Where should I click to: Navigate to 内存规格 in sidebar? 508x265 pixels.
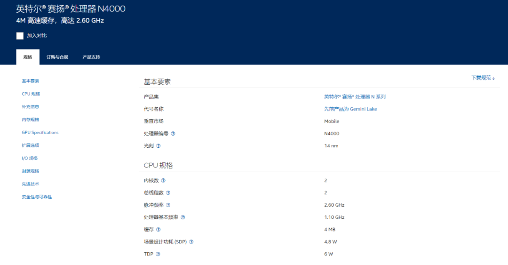(31, 120)
